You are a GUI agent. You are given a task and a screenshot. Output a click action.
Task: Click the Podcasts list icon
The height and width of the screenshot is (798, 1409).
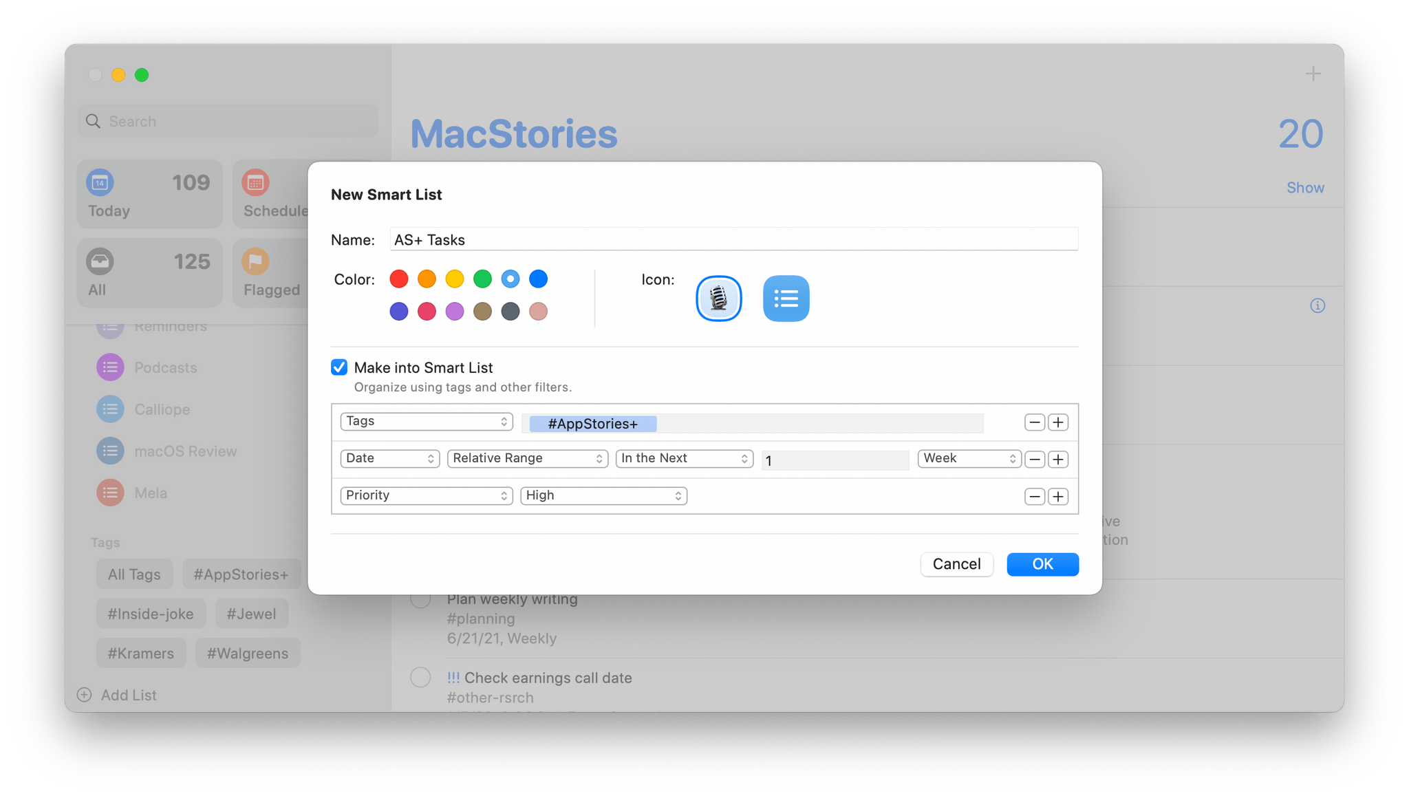click(x=109, y=367)
